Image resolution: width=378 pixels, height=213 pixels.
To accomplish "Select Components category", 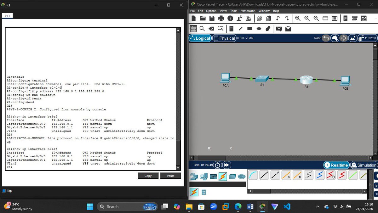I will (213, 177).
